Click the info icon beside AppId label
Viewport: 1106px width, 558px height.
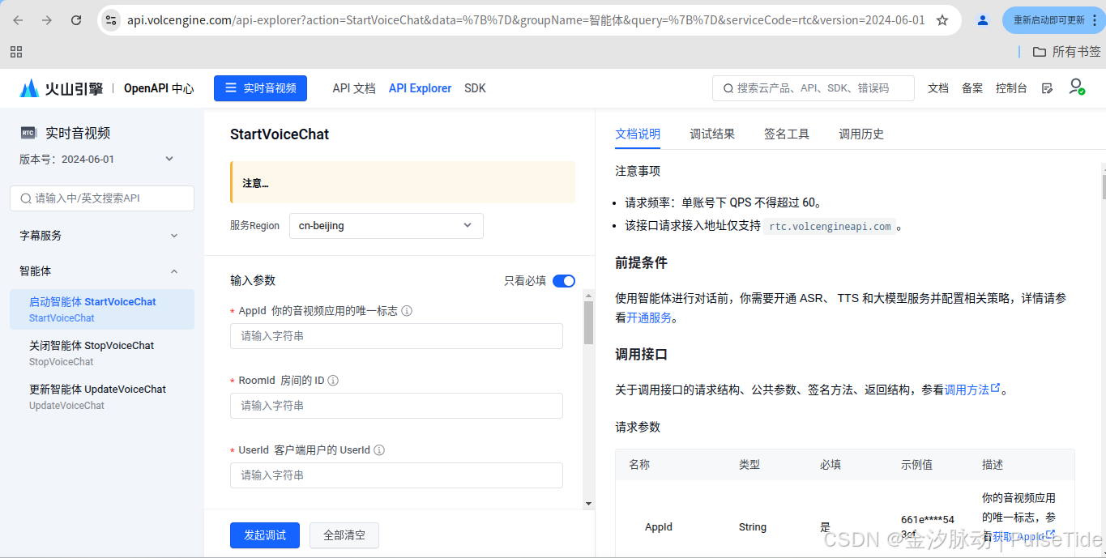coord(407,311)
